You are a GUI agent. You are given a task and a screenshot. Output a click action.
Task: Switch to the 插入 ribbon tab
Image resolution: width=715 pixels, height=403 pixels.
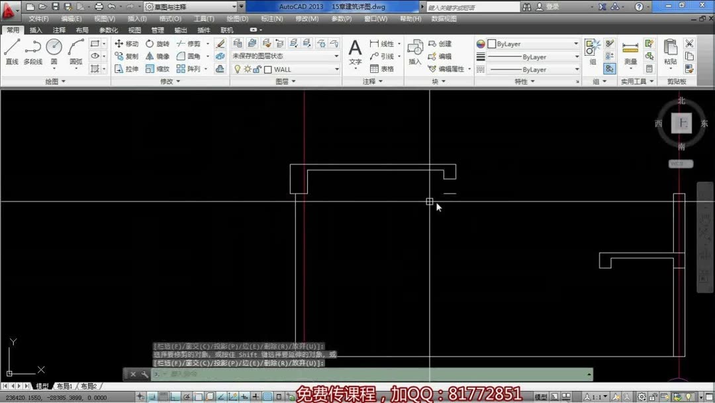click(36, 29)
